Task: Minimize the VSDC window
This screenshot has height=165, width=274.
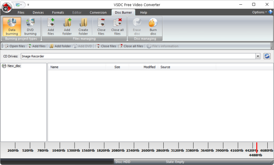Action: [241, 5]
